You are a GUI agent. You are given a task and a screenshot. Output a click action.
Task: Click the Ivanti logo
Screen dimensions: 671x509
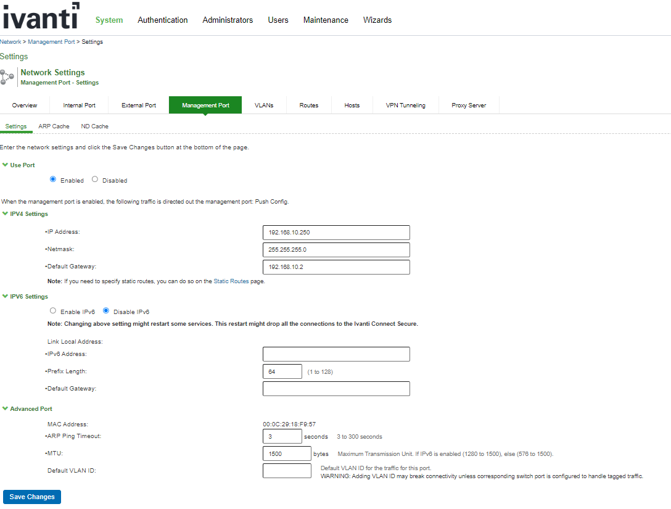point(39,18)
